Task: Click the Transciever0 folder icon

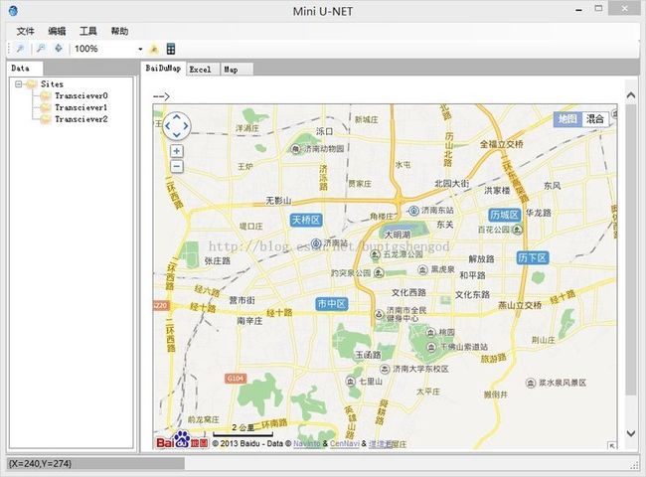Action: (x=46, y=96)
